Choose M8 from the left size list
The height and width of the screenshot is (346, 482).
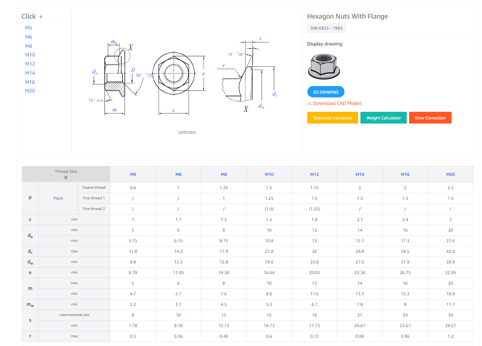pyautogui.click(x=28, y=46)
